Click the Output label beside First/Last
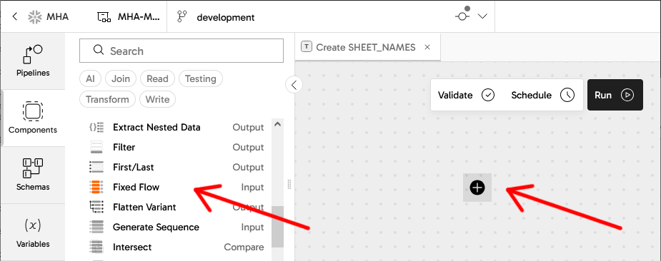 pos(248,167)
